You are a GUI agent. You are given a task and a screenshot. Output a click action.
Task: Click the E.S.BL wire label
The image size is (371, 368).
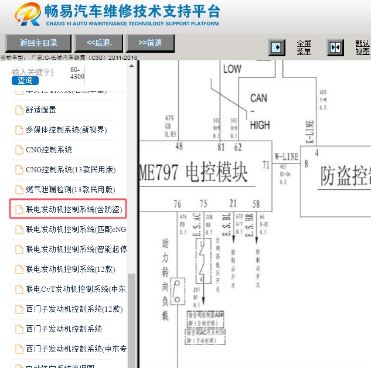[x=226, y=224]
